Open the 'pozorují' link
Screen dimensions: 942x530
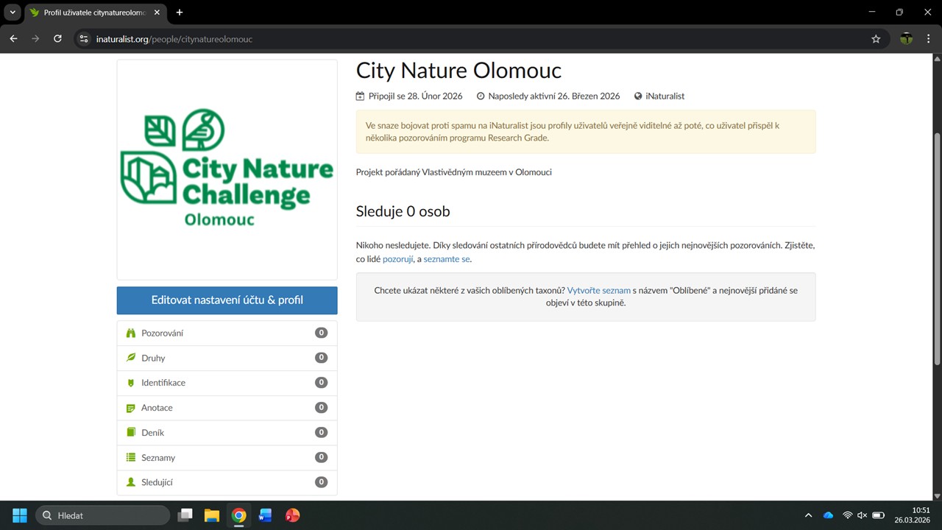coord(397,259)
